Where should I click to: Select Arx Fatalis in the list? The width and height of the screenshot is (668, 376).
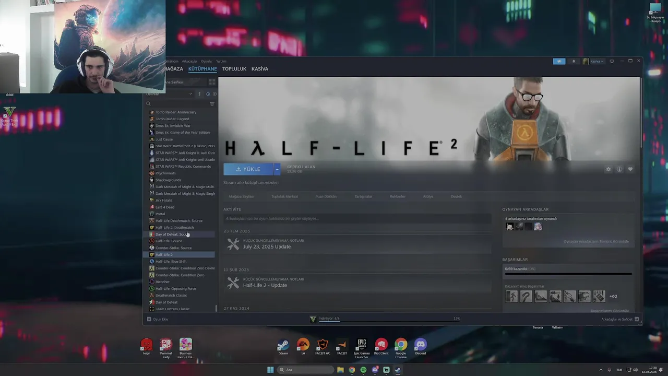click(x=164, y=201)
